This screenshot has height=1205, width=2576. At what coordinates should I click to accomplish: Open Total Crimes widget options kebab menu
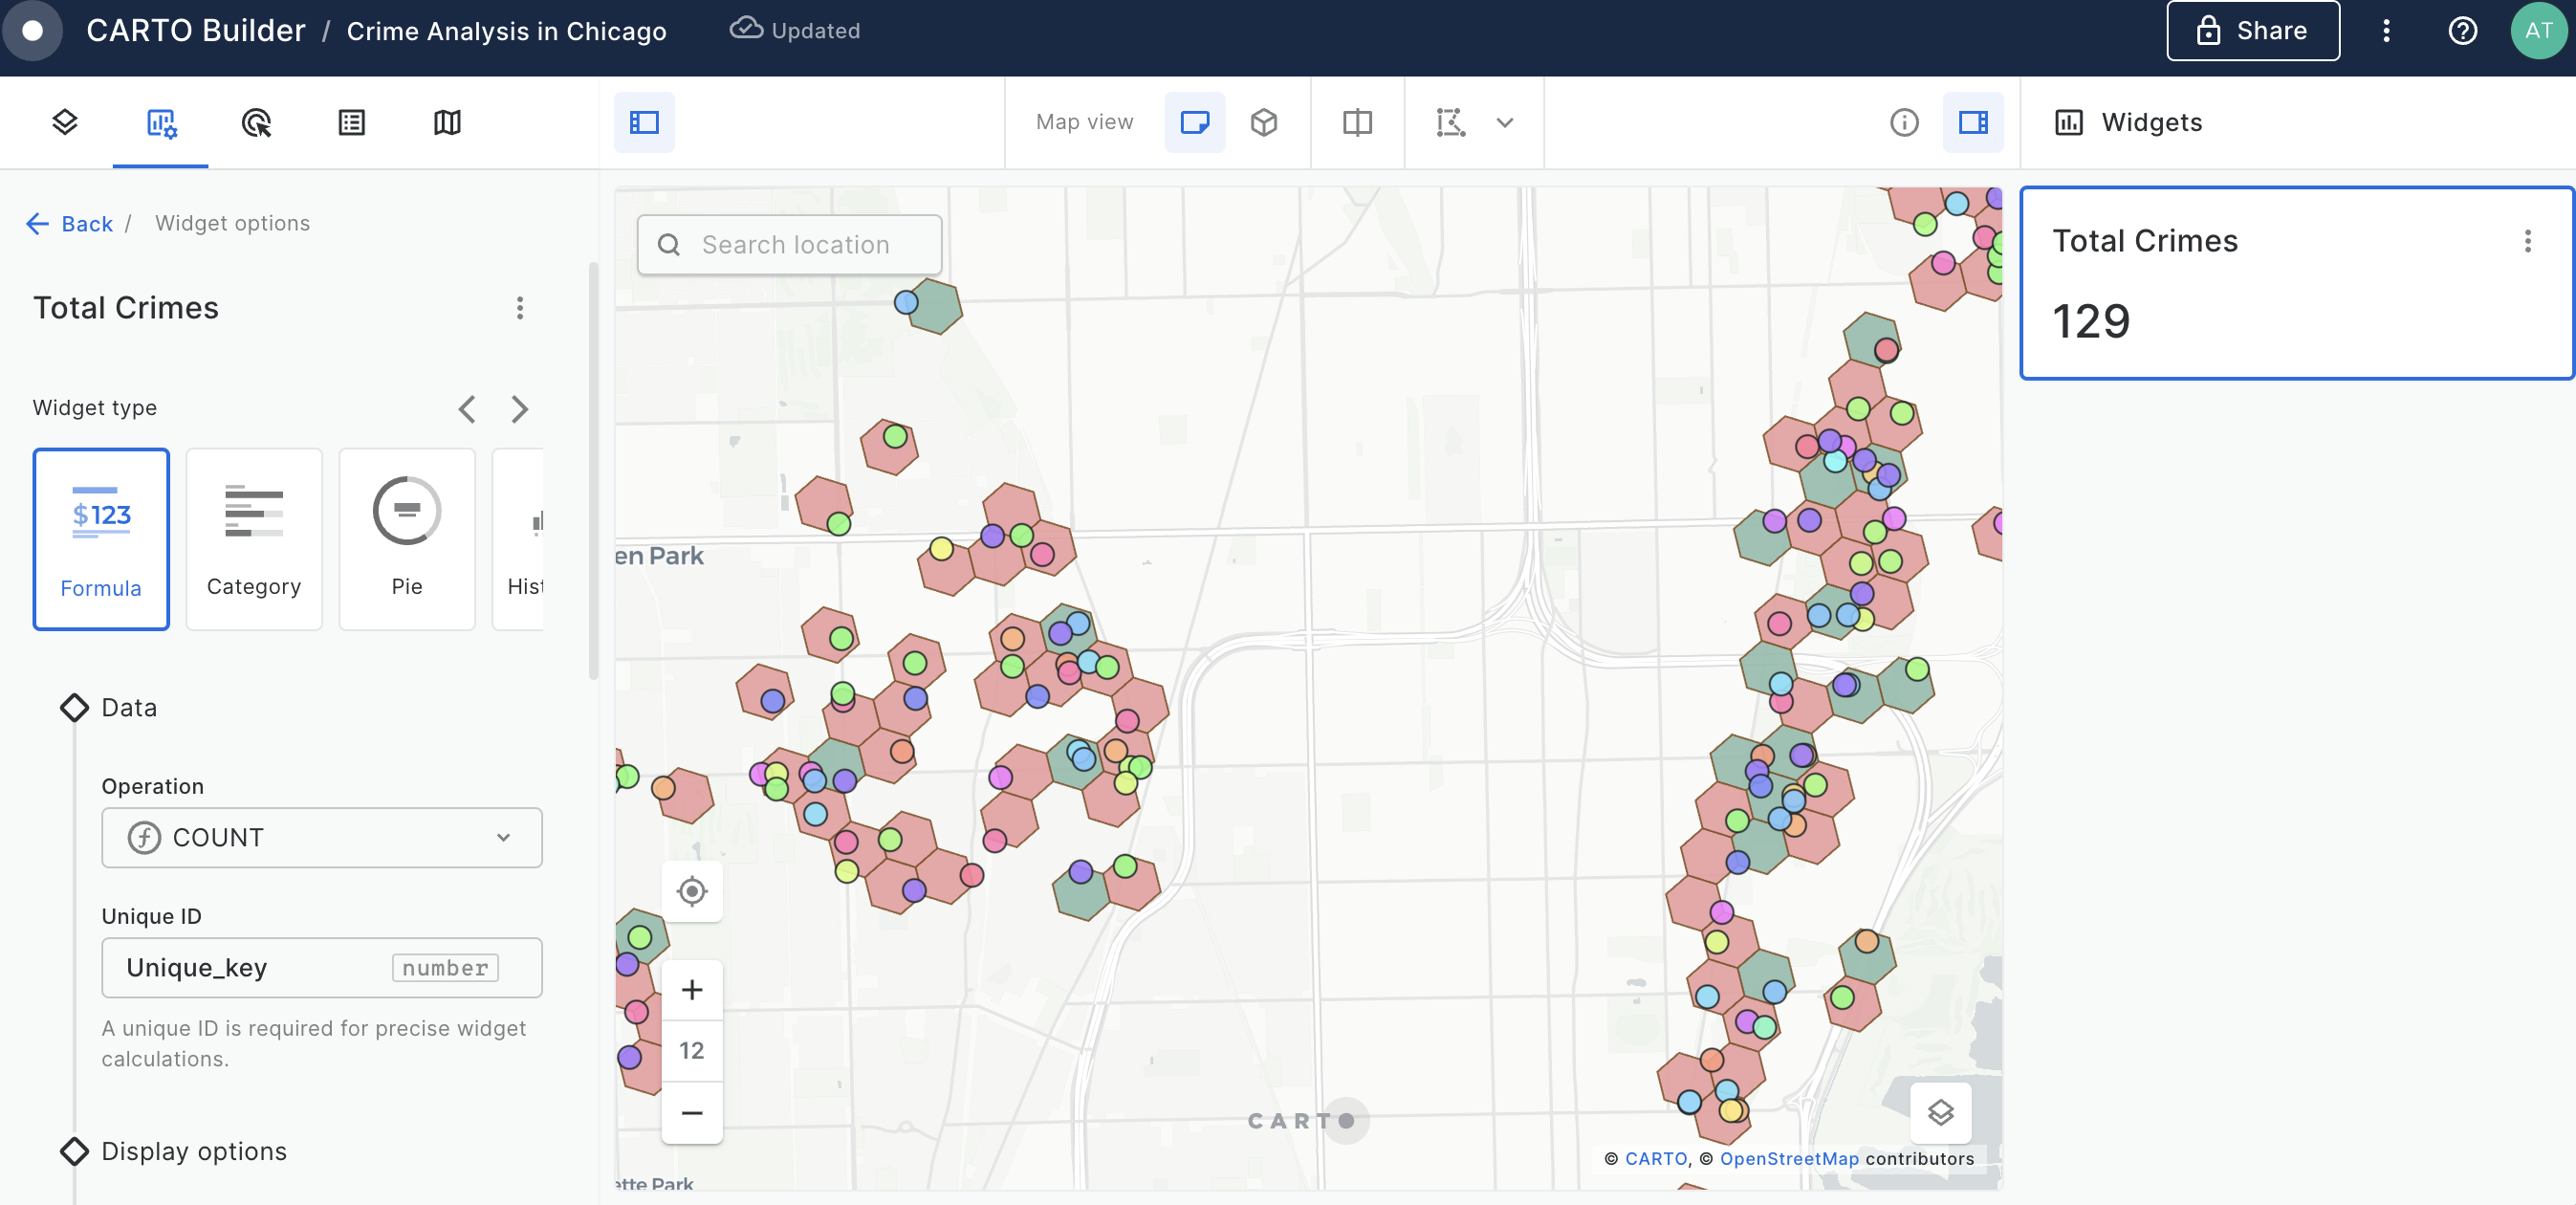coord(519,307)
